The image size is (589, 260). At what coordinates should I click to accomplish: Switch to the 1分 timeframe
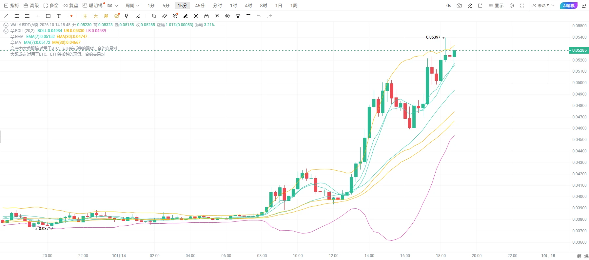(x=151, y=6)
